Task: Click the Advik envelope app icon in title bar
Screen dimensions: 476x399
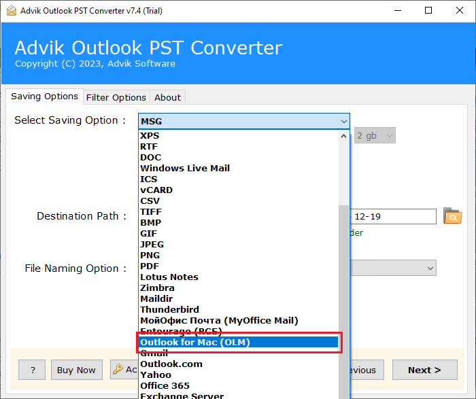Action: pos(12,11)
